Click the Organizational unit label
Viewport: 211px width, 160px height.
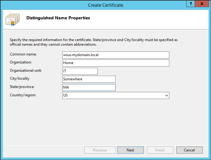tap(26, 70)
